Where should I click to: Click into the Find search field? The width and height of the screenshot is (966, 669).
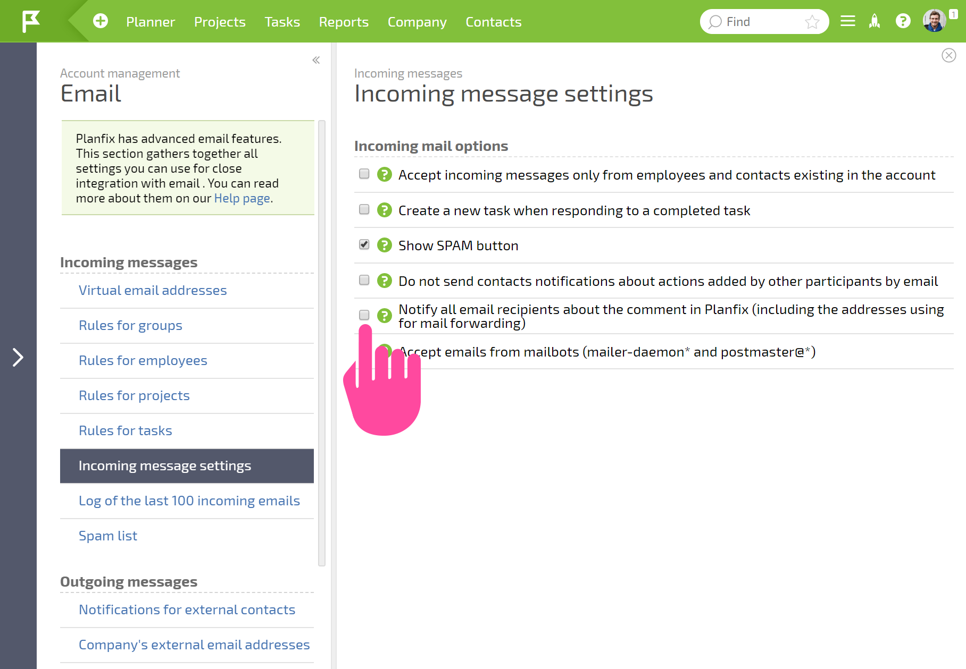pos(763,22)
